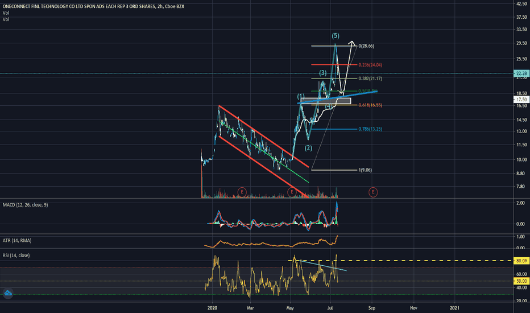Click the yellow 80.09 RSI value tag

click(x=521, y=261)
